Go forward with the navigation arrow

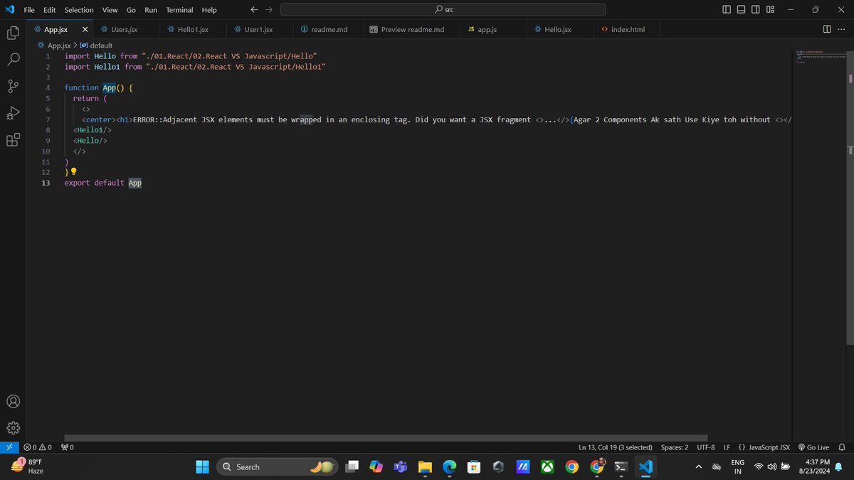tap(268, 9)
